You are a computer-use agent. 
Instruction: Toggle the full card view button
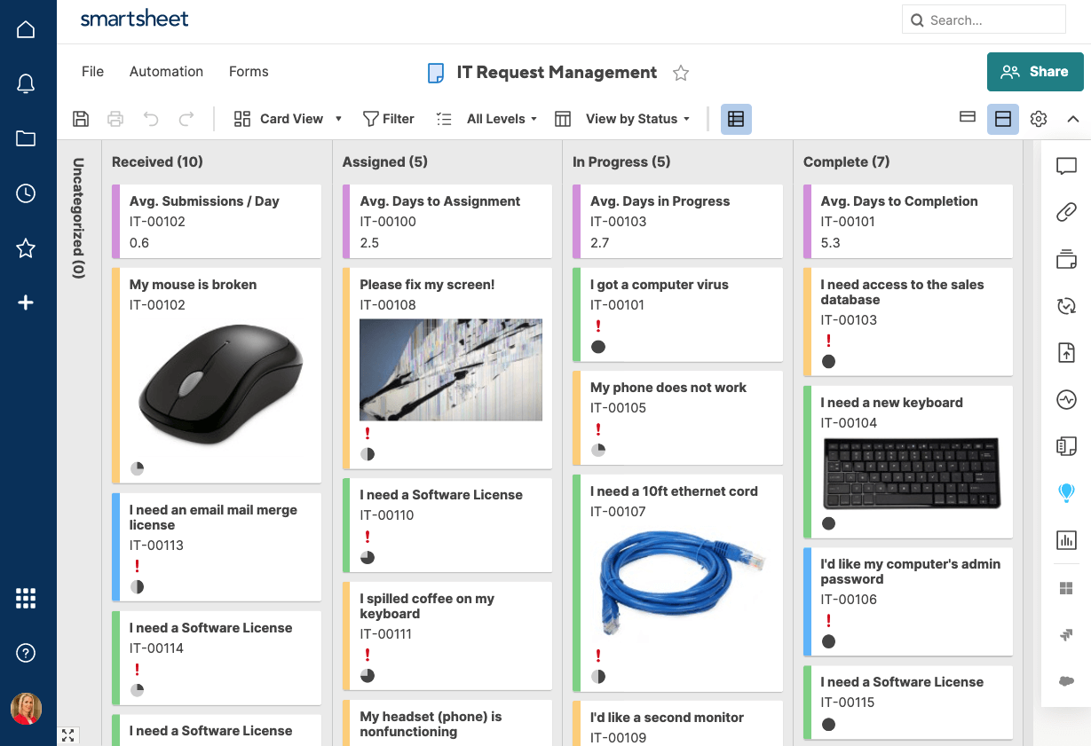(1003, 119)
